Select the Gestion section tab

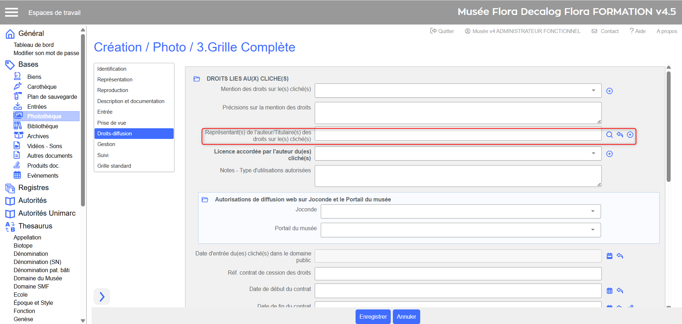point(106,144)
